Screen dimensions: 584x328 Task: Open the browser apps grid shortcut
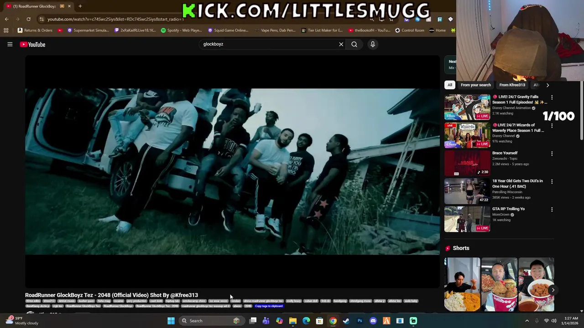(6, 30)
